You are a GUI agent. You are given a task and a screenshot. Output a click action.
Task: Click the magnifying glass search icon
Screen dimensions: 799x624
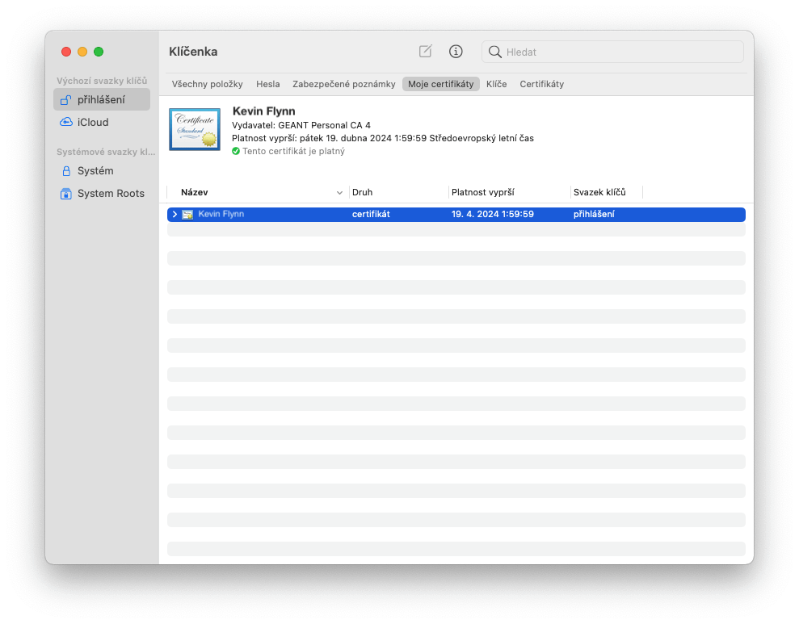pos(494,52)
